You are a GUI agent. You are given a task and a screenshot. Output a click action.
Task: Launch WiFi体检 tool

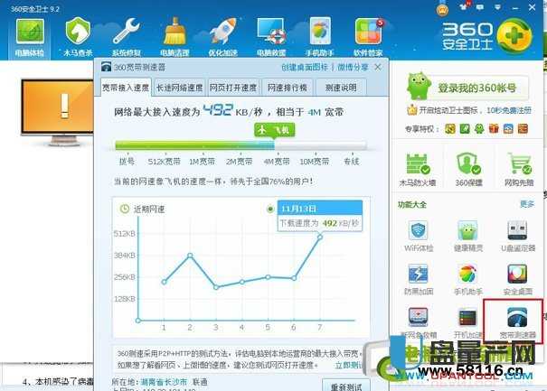(x=419, y=237)
